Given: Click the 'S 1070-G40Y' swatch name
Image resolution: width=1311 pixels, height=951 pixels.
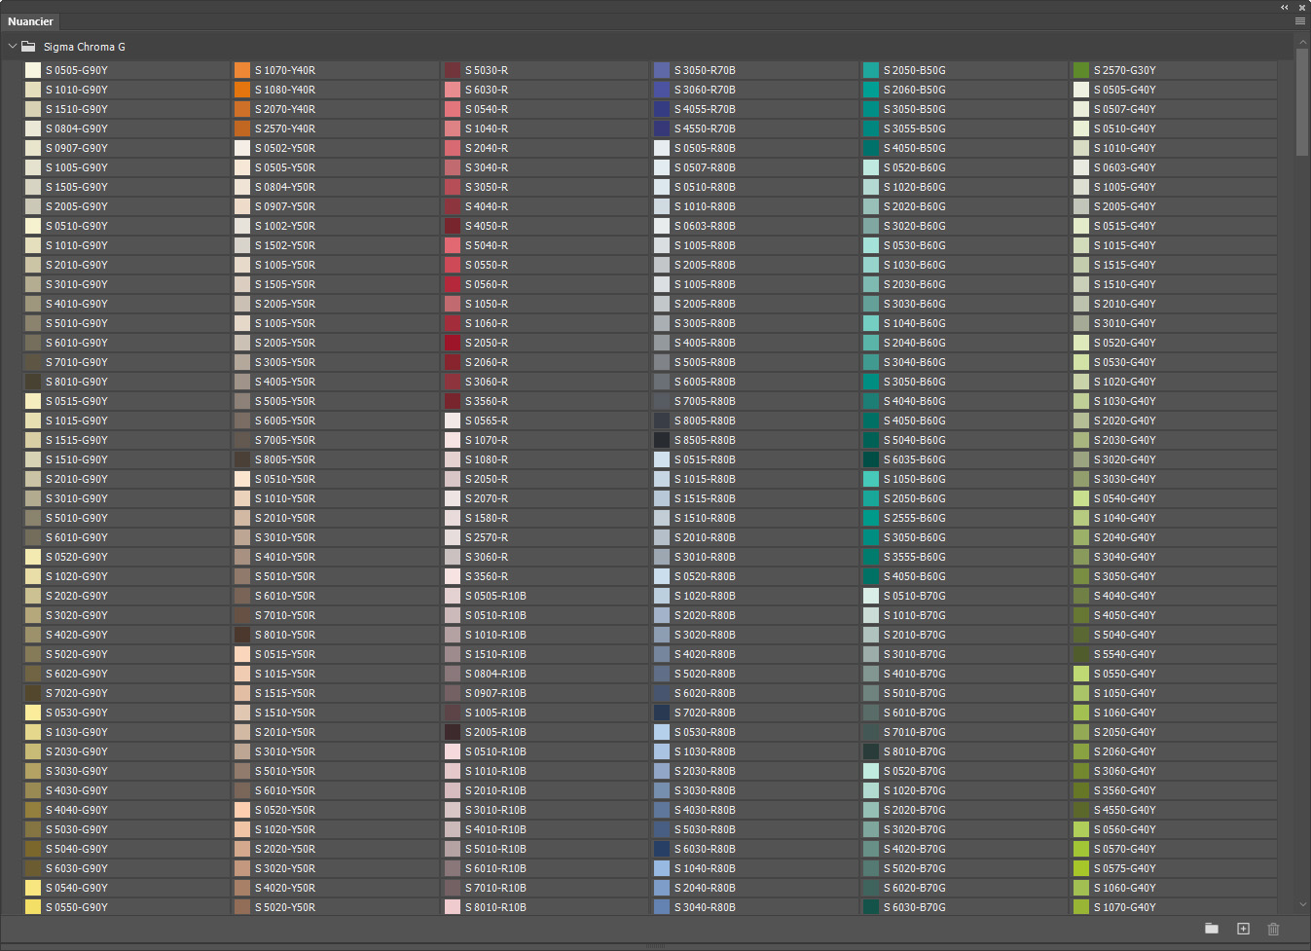Looking at the screenshot, I should click(x=1125, y=907).
